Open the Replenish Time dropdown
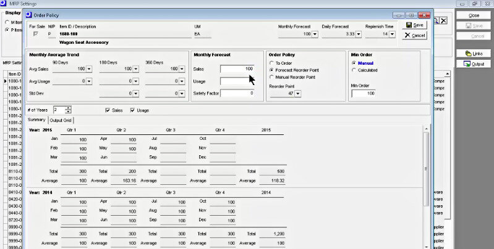This screenshot has width=494, height=249. tap(393, 35)
